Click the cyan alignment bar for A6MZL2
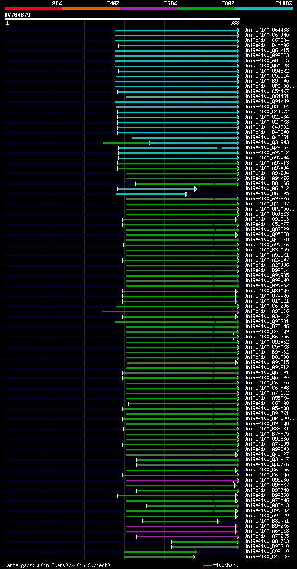The height and width of the screenshot is (569, 297). [x=157, y=189]
